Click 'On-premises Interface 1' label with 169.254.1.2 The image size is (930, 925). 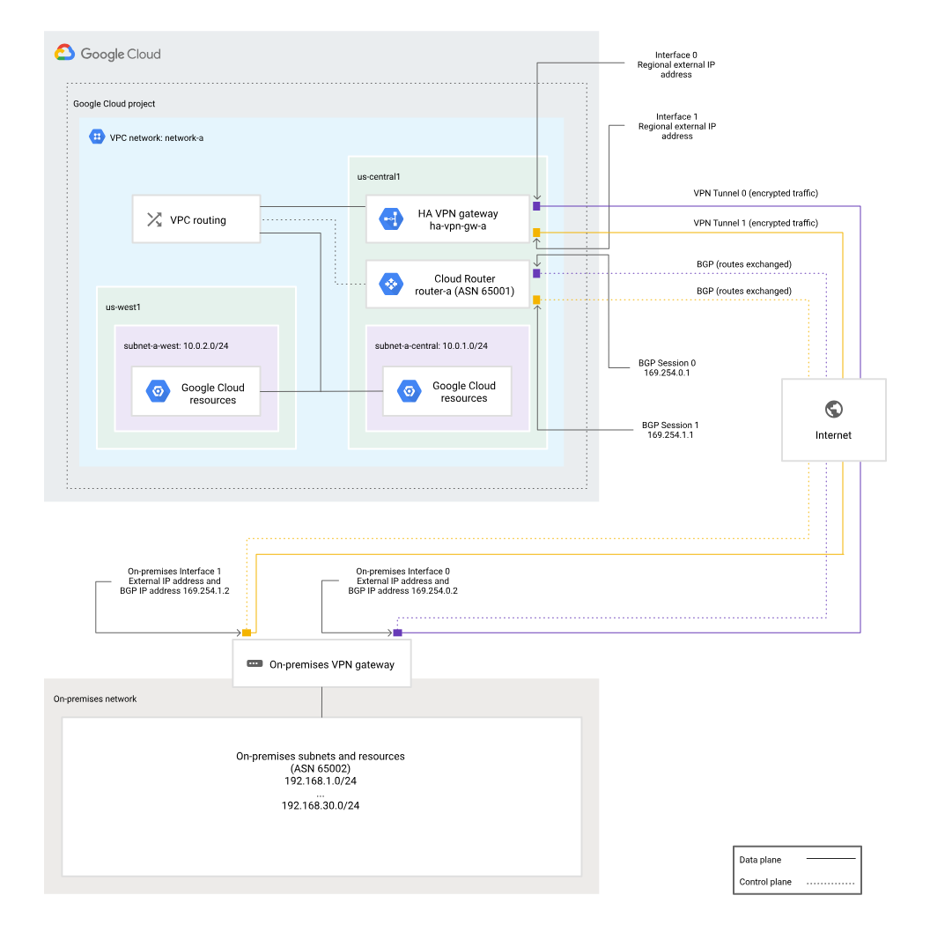click(174, 581)
